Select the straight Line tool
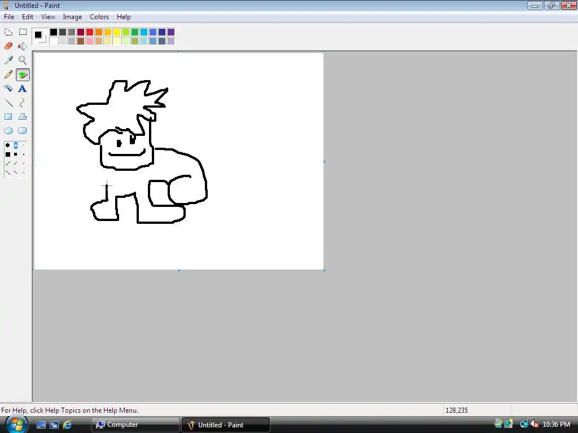This screenshot has height=433, width=578. point(8,103)
